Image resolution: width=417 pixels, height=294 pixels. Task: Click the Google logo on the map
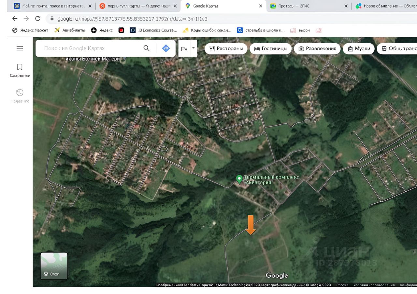tap(277, 275)
